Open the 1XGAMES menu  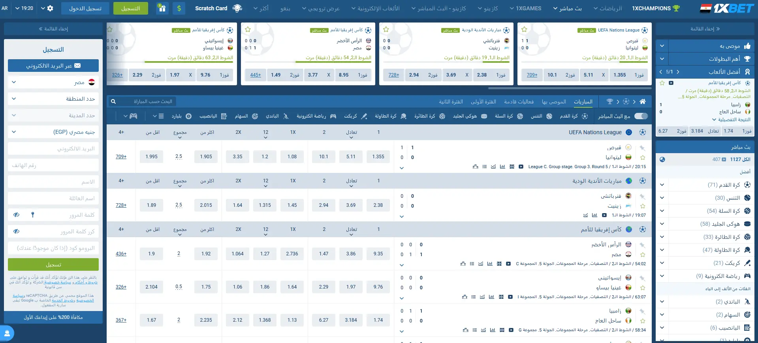tap(525, 8)
